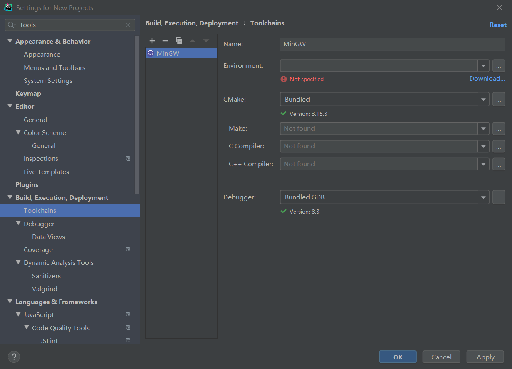Open the Environment dropdown arrow
Viewport: 512px width, 369px height.
click(x=483, y=66)
